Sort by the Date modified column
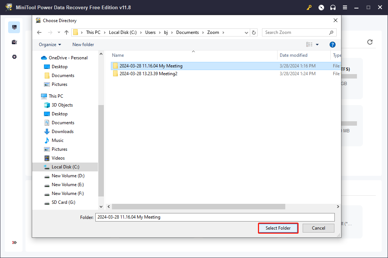Image resolution: width=388 pixels, height=258 pixels. click(293, 55)
